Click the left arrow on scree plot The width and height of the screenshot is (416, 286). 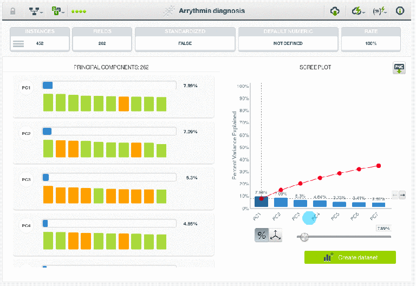pos(395,195)
